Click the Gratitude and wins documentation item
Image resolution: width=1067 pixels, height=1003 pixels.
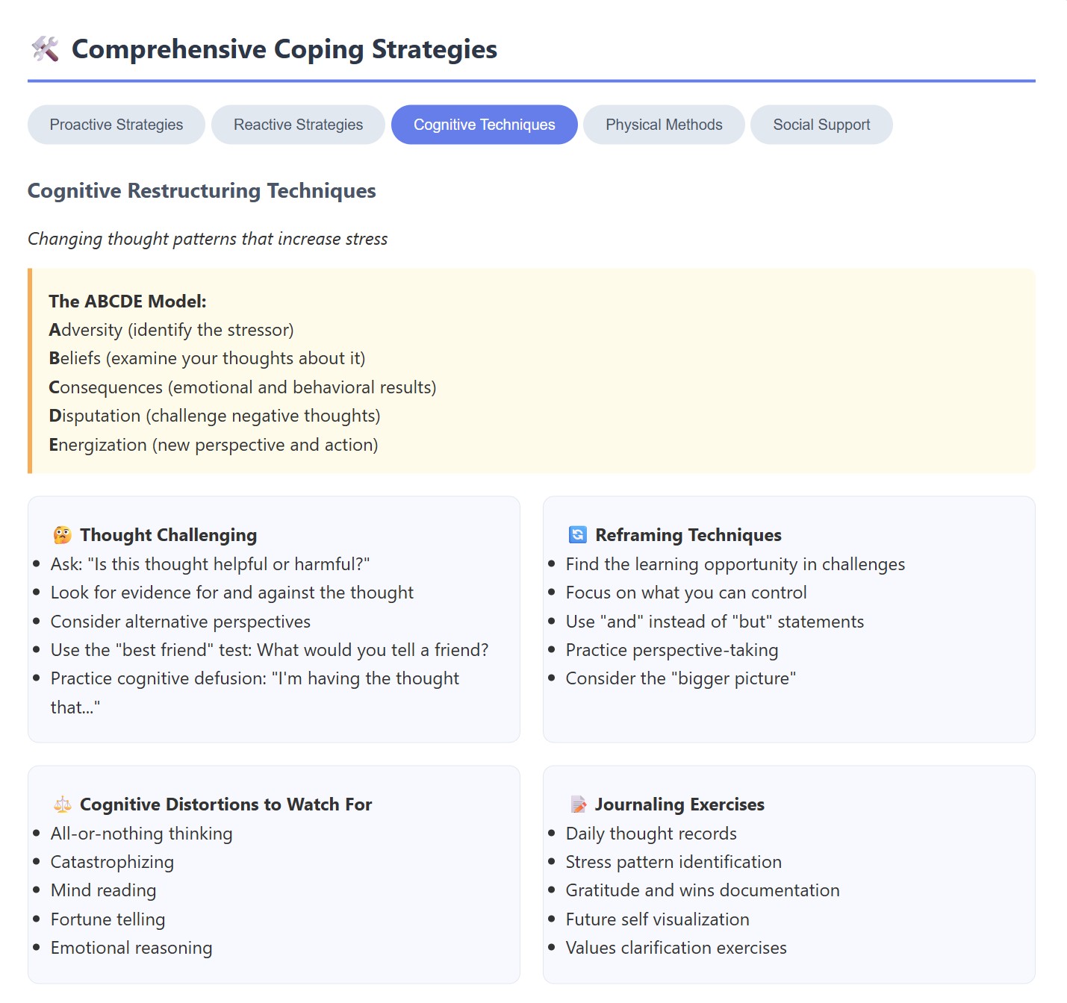(702, 890)
